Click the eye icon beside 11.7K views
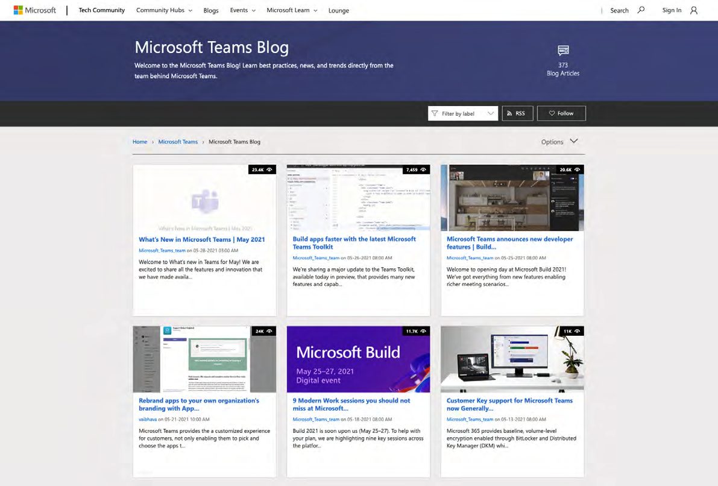 coord(424,331)
